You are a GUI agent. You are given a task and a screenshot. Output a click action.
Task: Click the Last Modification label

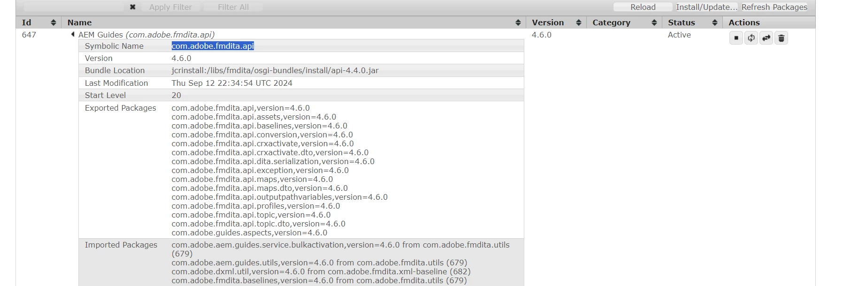coord(116,83)
